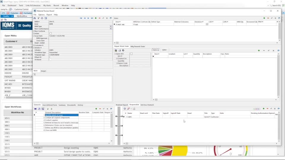
Task: Open the User-Defined Form tab
Action: (50, 105)
